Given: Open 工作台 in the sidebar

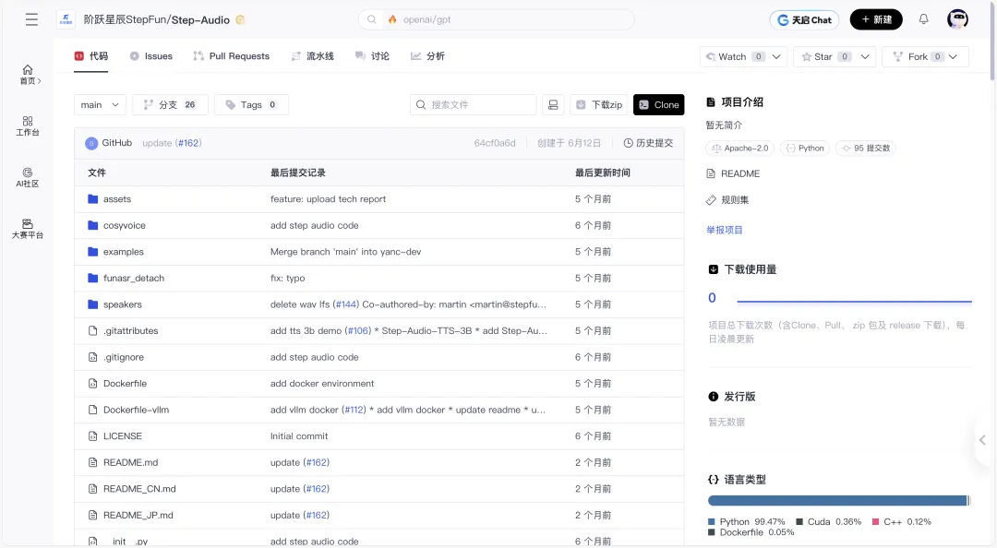Looking at the screenshot, I should click(x=28, y=125).
